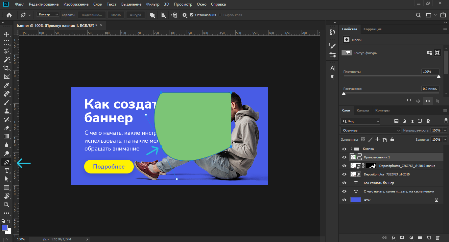
Task: Select the Clone Stamp tool
Action: click(7, 111)
